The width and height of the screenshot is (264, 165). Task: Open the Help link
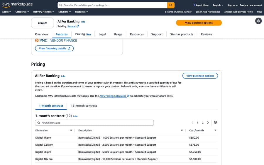pos(259,12)
